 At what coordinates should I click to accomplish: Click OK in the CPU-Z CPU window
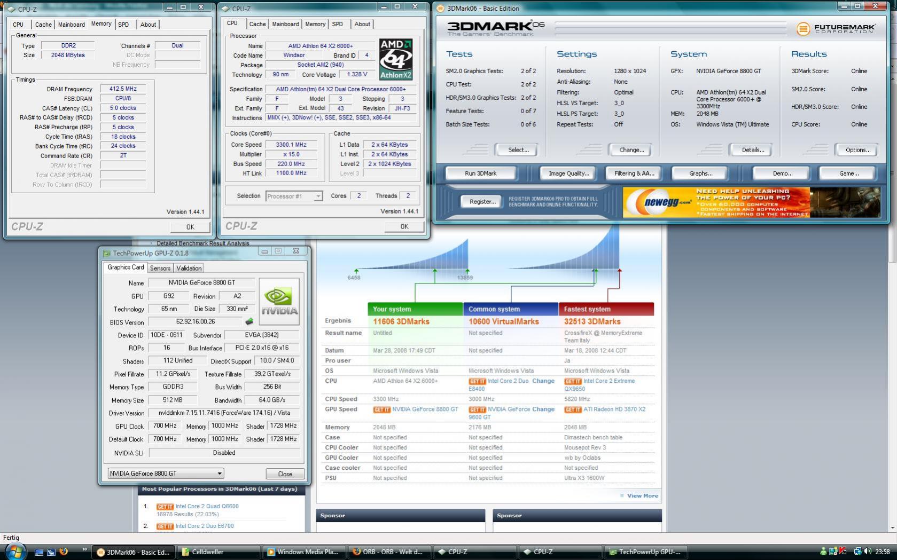point(404,226)
